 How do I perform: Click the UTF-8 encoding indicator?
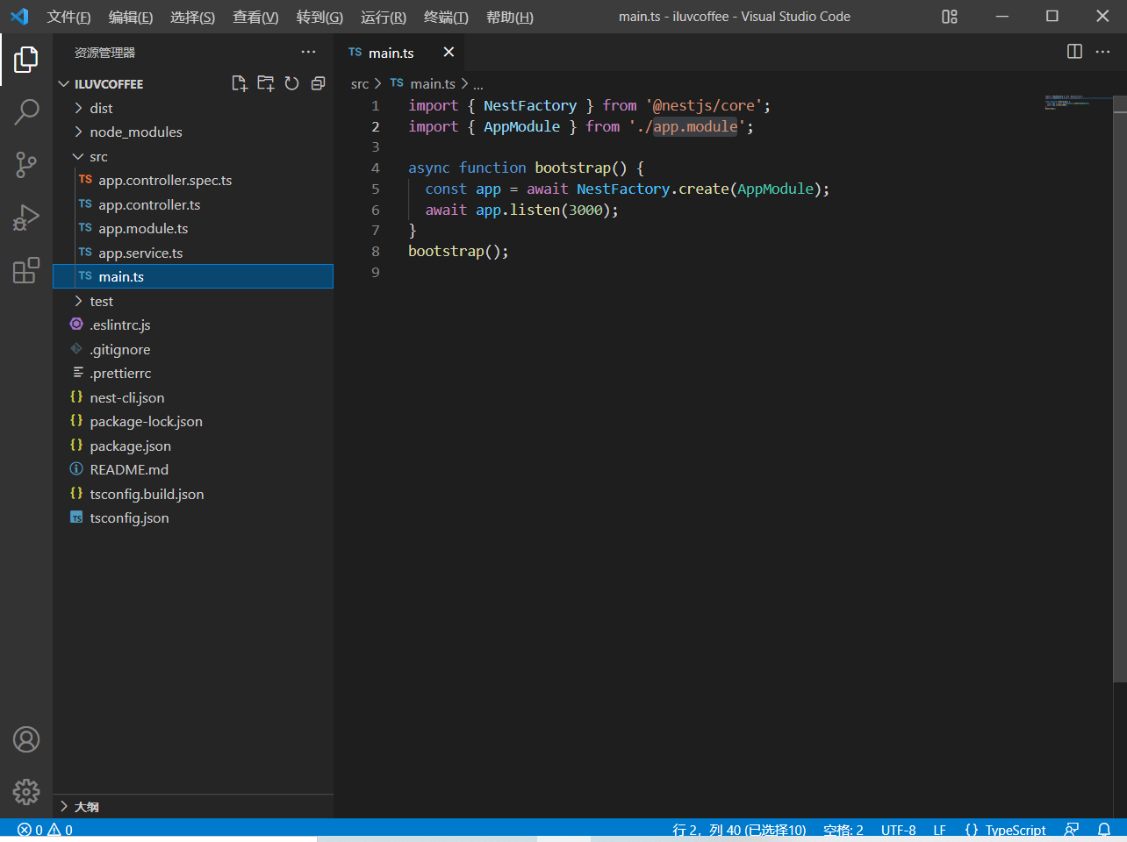(x=898, y=830)
